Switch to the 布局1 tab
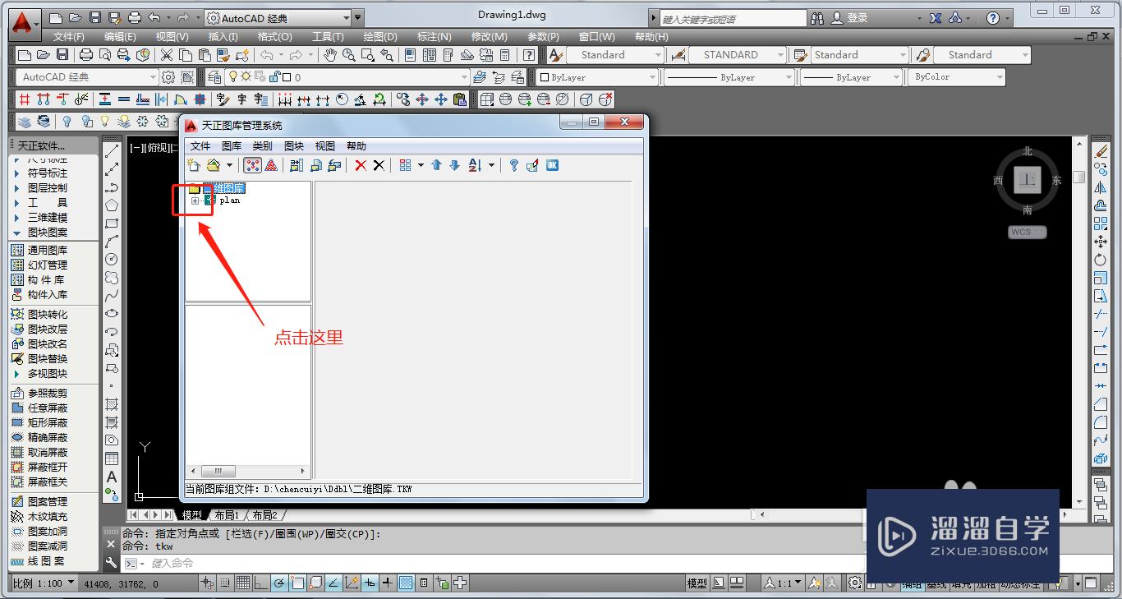 [x=227, y=515]
